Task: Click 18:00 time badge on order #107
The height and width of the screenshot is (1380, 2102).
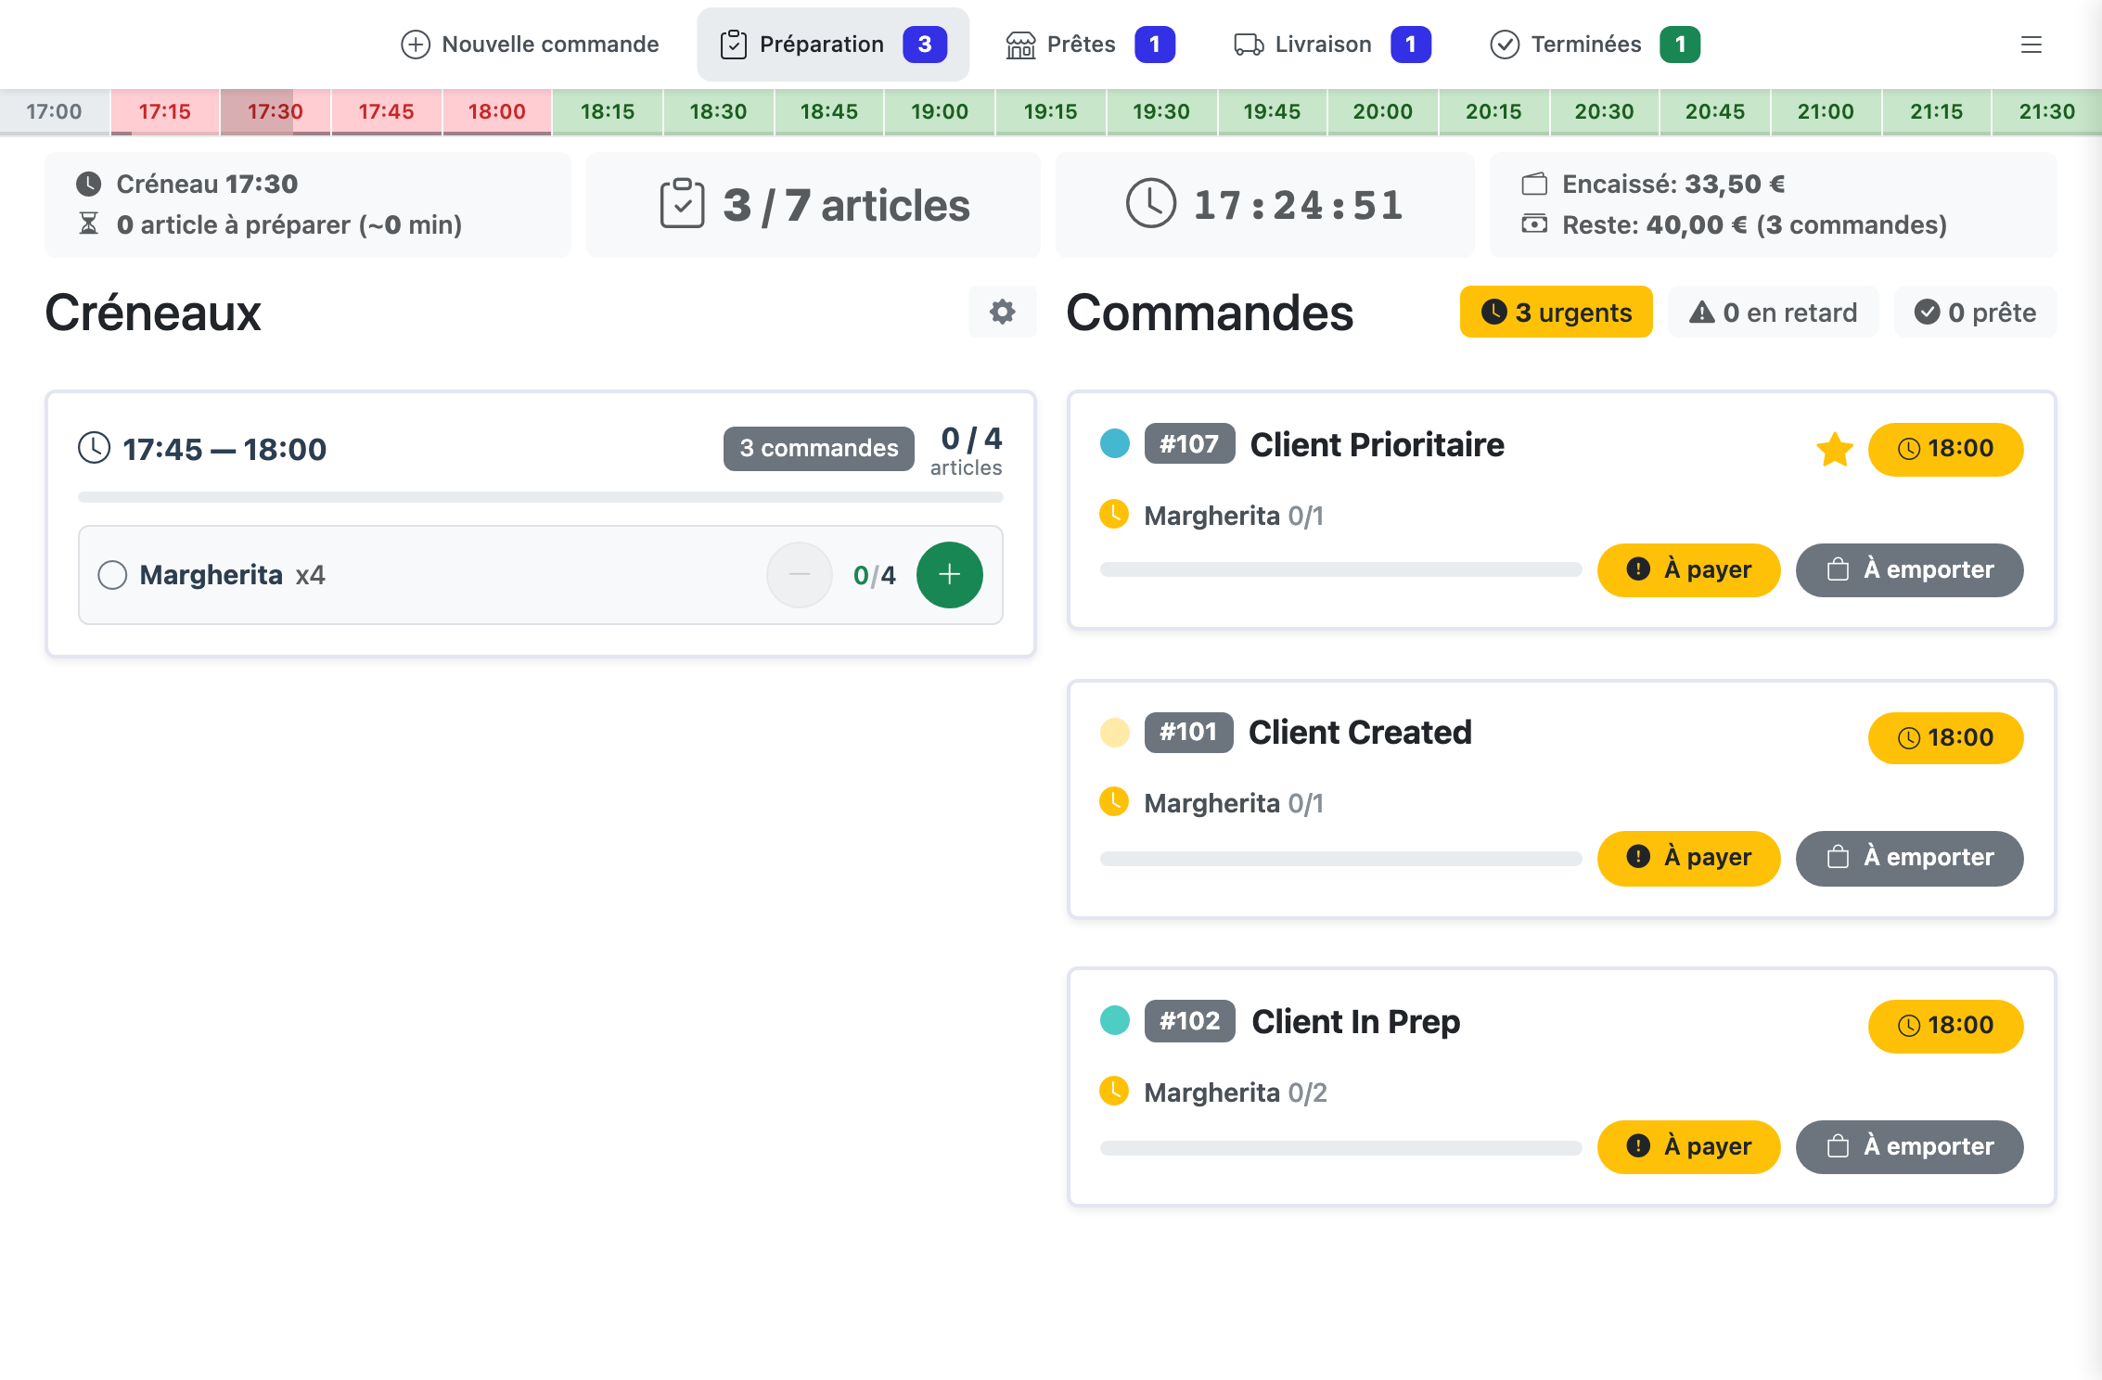Action: tap(1945, 449)
